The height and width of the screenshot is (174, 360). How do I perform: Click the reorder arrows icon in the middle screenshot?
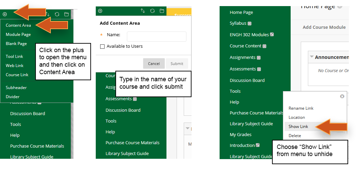pyautogui.click(x=142, y=11)
